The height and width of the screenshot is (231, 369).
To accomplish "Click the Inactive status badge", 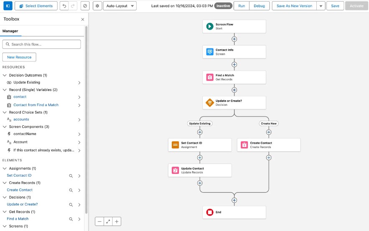I will coord(223,6).
